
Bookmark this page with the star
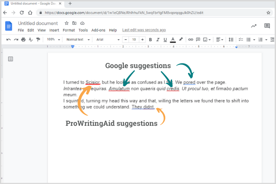click(x=268, y=12)
